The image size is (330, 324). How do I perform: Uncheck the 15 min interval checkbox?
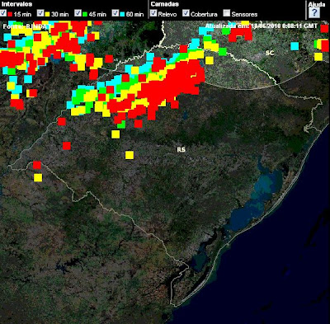coord(3,13)
